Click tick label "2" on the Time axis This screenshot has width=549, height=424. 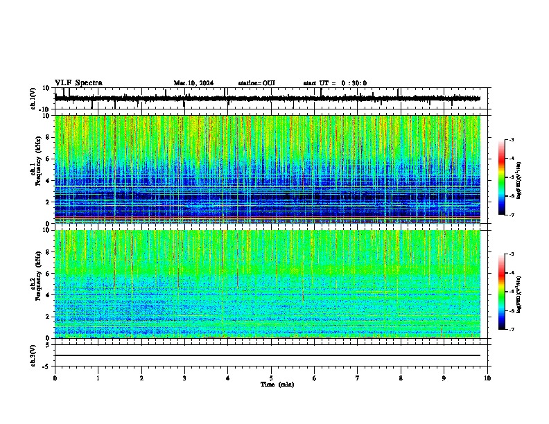click(141, 378)
